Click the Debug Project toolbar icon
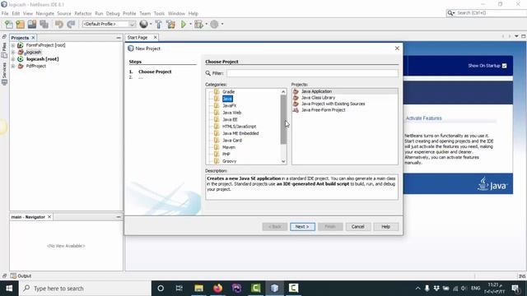This screenshot has width=527, height=296. pyautogui.click(x=198, y=24)
